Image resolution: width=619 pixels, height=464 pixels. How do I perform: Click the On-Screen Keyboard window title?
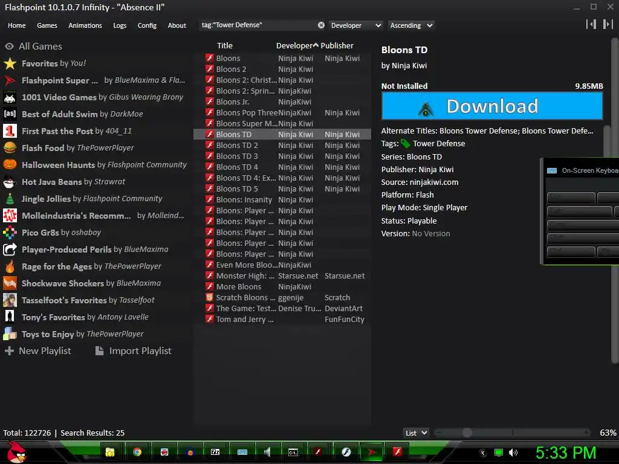(590, 170)
